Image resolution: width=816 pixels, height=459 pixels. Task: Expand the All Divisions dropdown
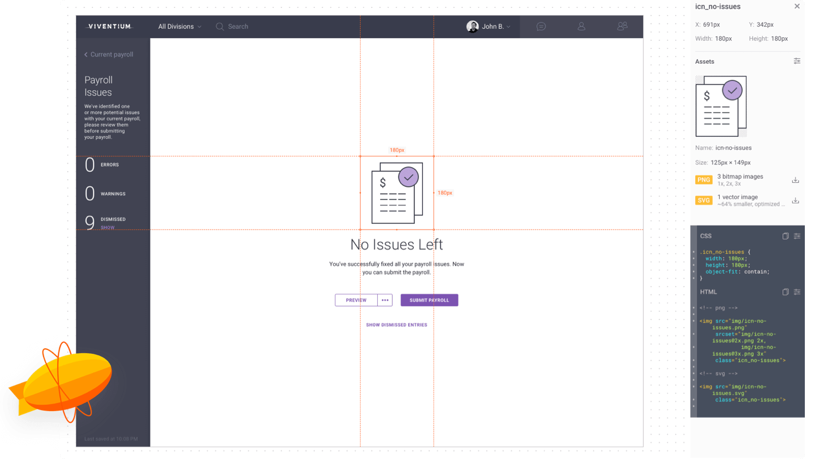pyautogui.click(x=179, y=27)
